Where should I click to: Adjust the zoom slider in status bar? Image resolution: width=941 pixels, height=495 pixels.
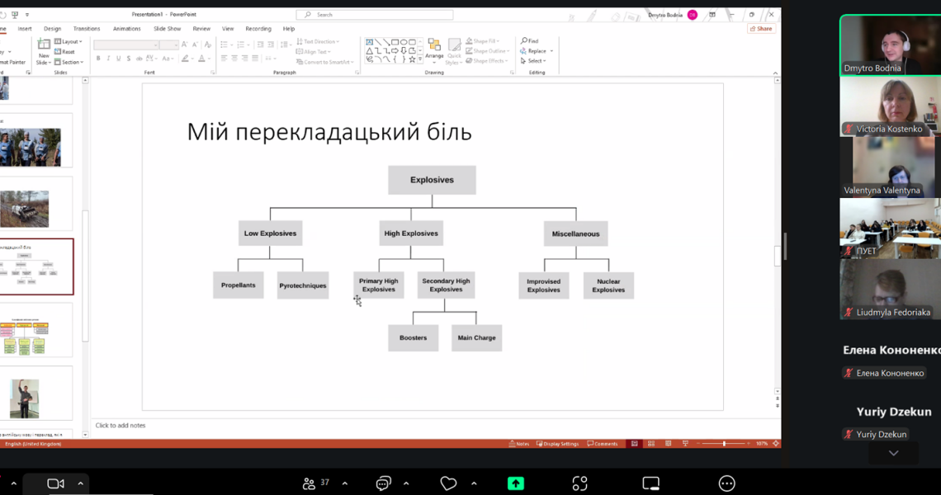724,444
